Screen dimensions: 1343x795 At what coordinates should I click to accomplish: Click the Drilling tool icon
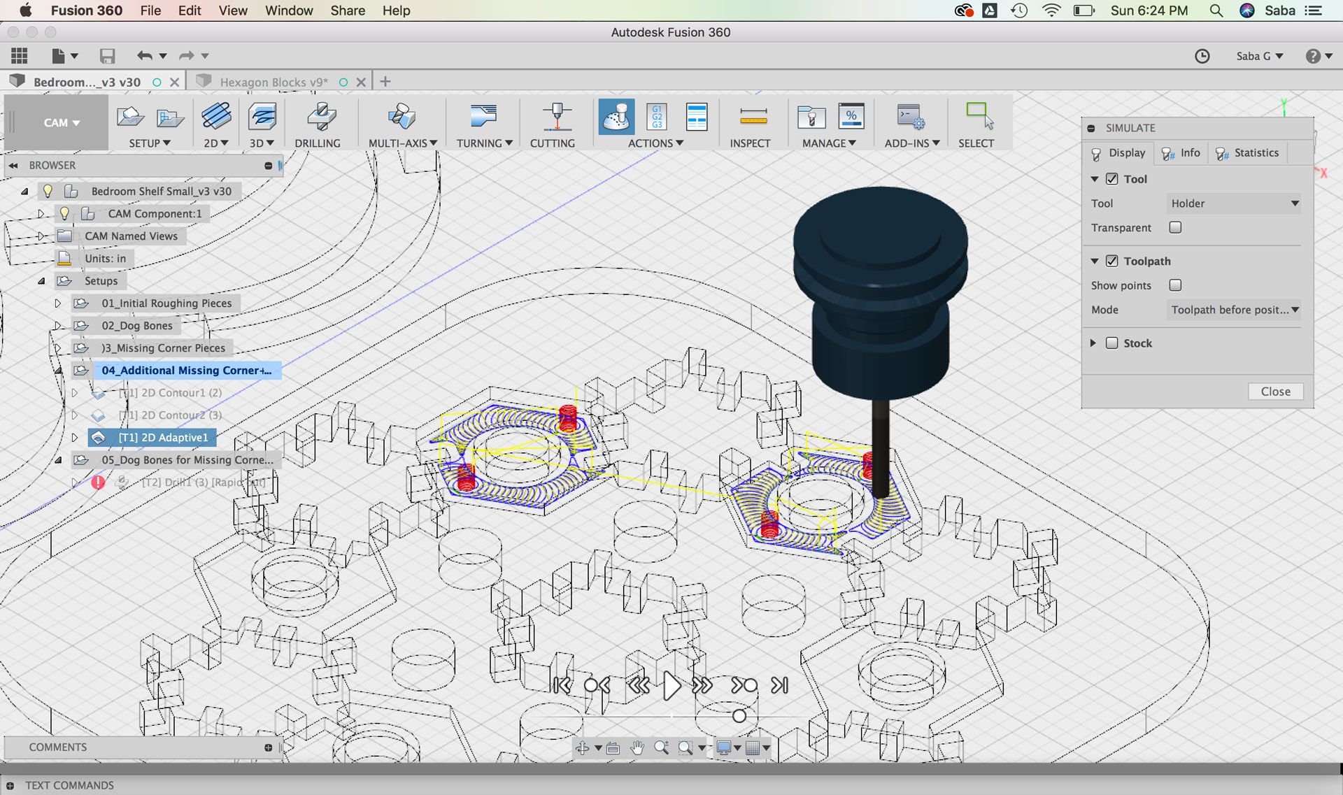321,117
